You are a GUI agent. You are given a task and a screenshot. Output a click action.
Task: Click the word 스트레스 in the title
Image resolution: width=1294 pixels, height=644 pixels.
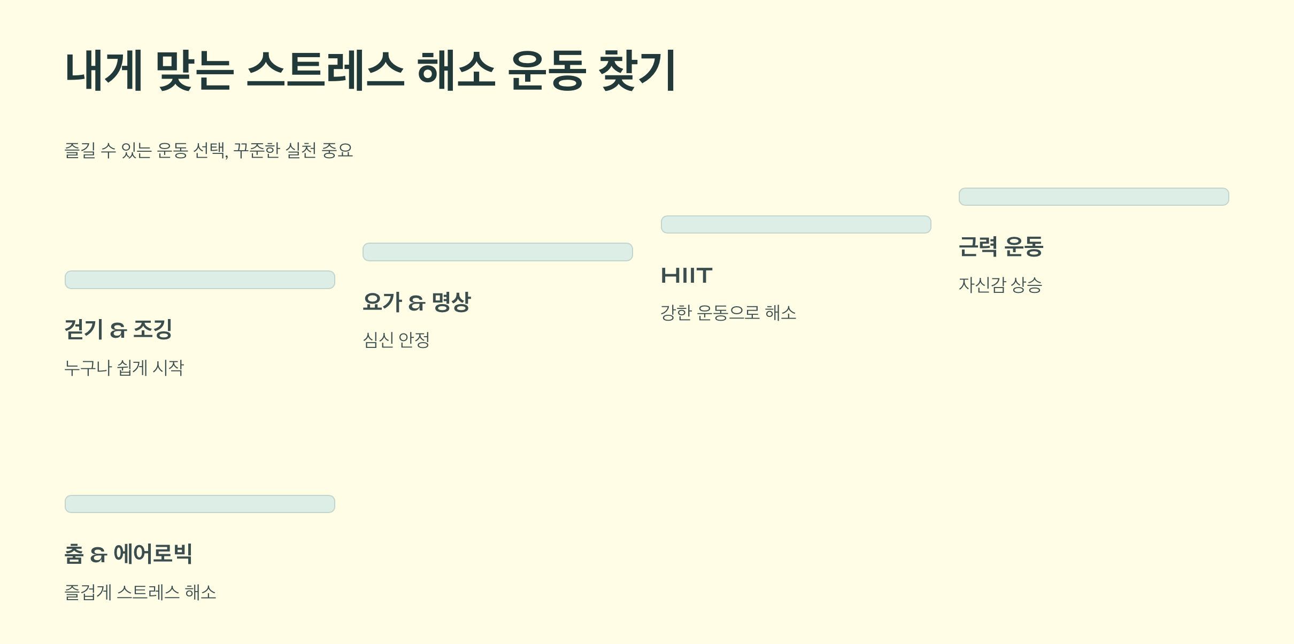tap(325, 71)
